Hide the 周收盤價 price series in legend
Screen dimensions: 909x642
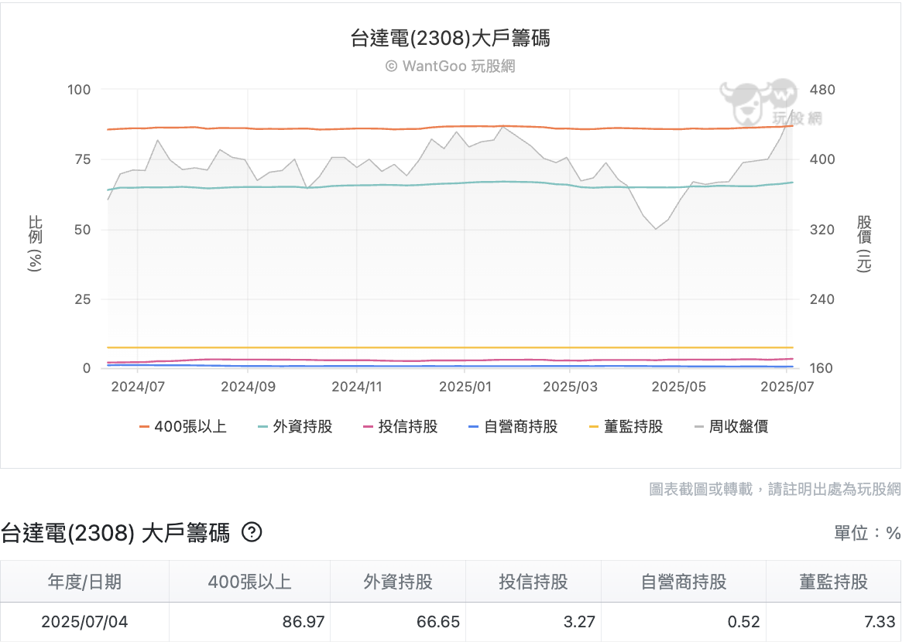[732, 427]
